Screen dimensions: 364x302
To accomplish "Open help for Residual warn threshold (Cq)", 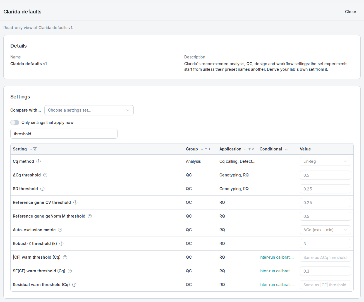I will click(74, 285).
